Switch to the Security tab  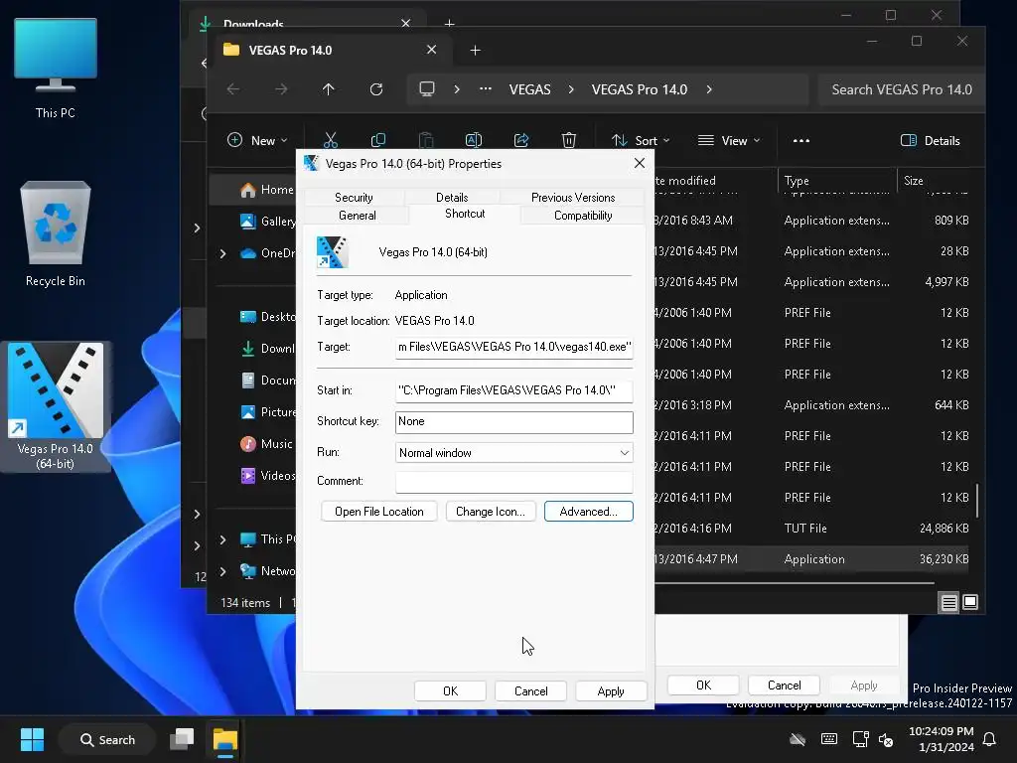[x=354, y=198]
